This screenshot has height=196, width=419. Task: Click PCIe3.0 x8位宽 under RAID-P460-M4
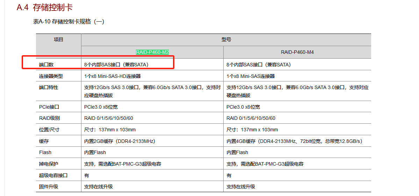point(243,107)
